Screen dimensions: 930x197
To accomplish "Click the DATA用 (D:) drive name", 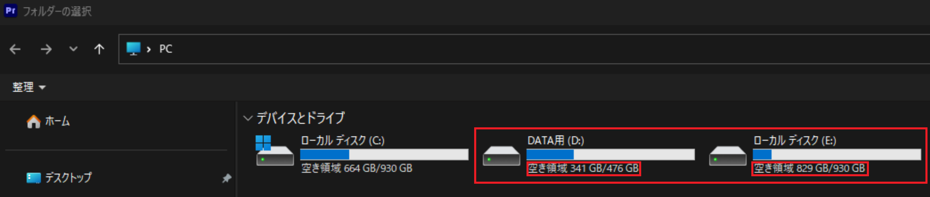I will pyautogui.click(x=556, y=141).
